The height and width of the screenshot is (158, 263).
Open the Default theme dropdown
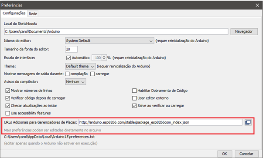coord(80,66)
